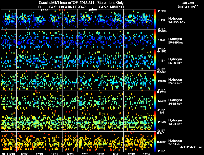Screen dimensions: 204x155
Task: Click the 17:07 time label
Action: [24, 154]
